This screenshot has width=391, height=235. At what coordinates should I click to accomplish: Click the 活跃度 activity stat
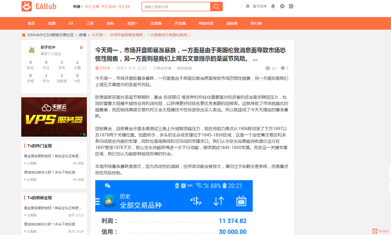click(62, 78)
